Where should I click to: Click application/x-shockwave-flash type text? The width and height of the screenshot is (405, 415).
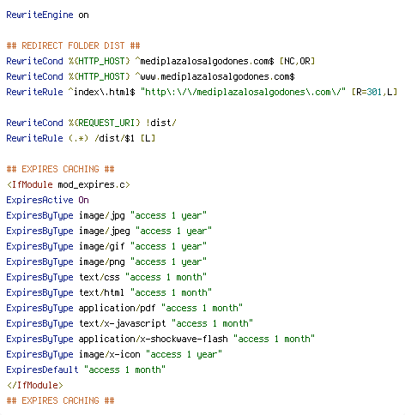click(154, 339)
